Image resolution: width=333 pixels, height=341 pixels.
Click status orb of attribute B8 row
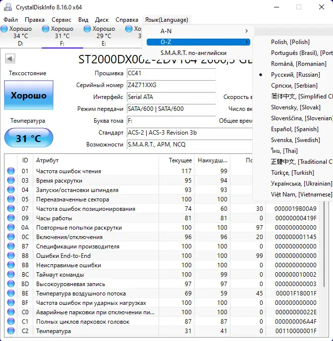click(11, 255)
